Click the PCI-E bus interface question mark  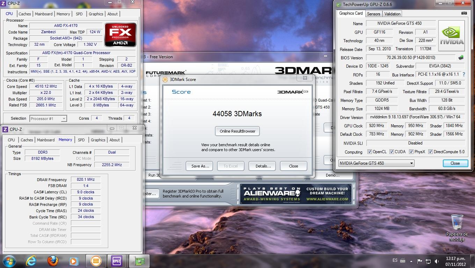click(463, 74)
